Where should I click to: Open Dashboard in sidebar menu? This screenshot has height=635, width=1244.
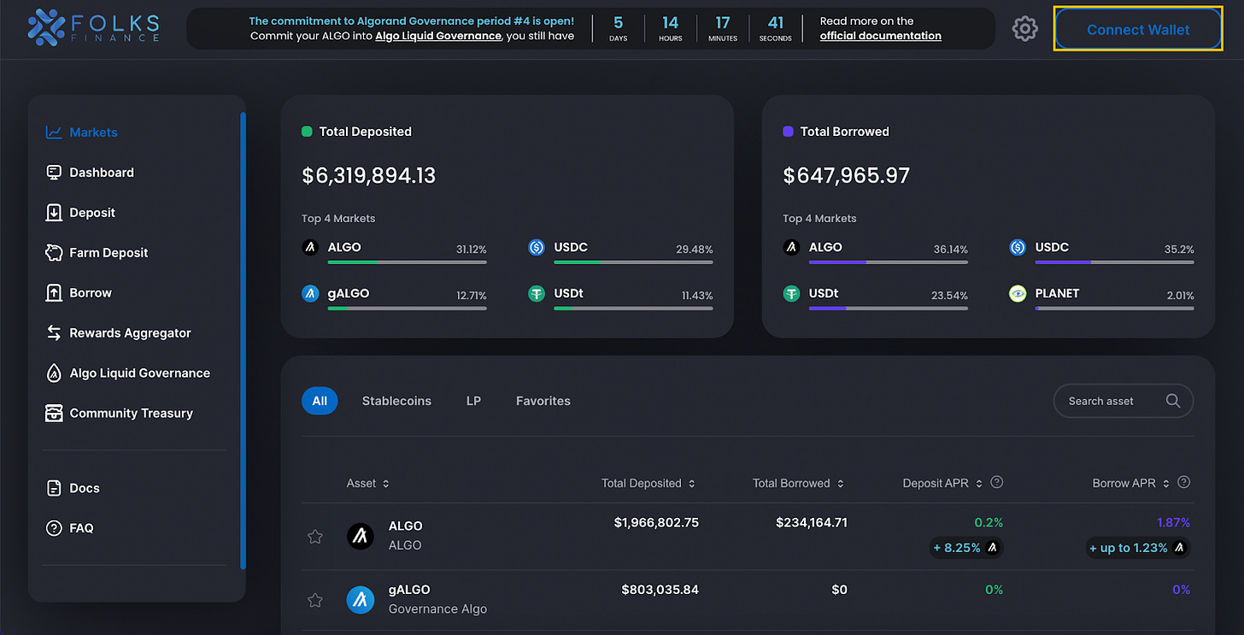coord(102,173)
